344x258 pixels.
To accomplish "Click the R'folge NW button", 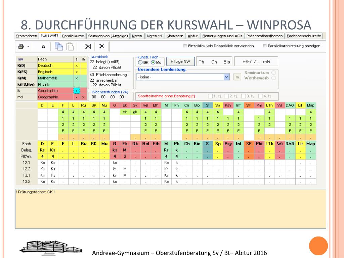I will pos(180,61).
